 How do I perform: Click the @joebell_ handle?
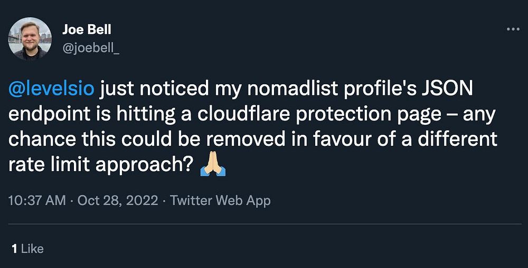[91, 49]
